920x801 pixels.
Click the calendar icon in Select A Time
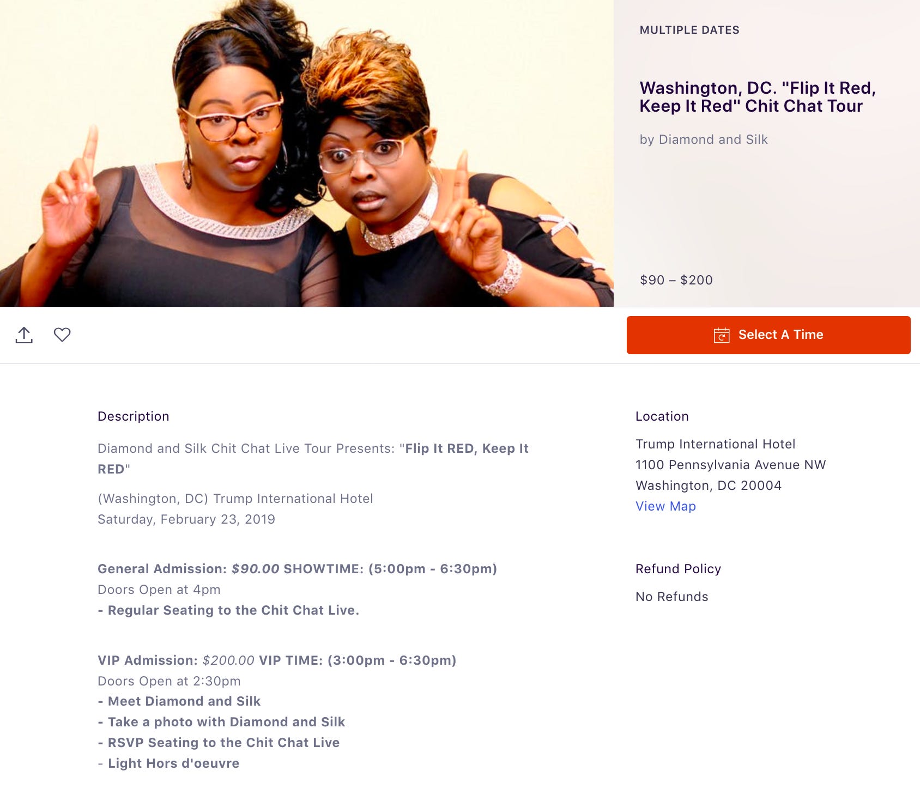point(722,335)
